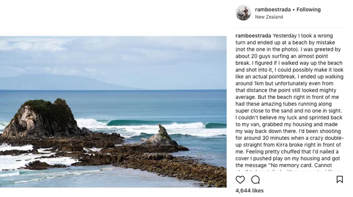Click the small pointed rock in photo
This screenshot has height=197, width=353.
tap(162, 136)
